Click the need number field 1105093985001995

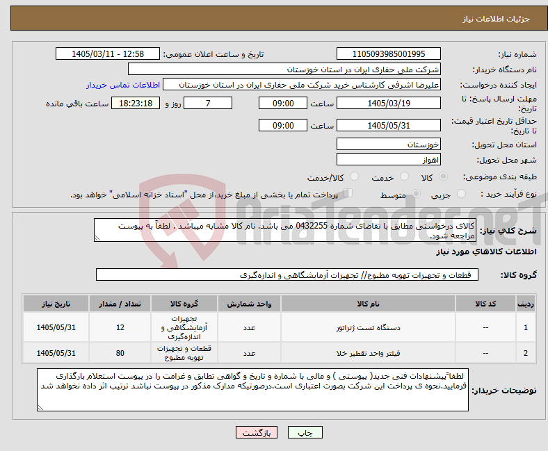(388, 54)
